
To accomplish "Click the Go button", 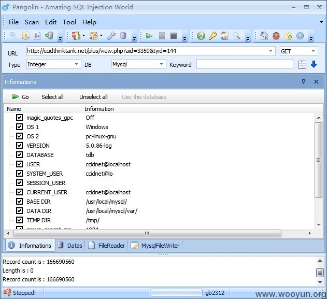I will coord(20,97).
